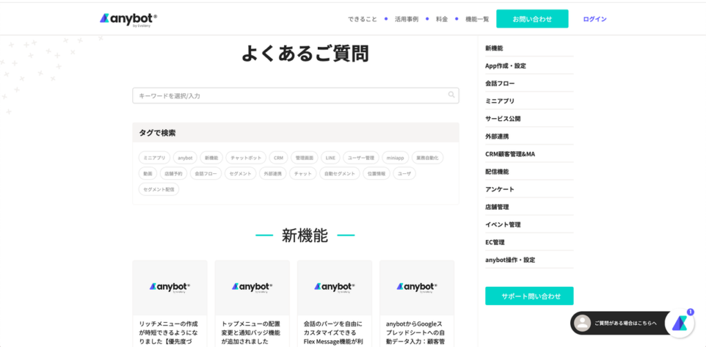Open the できること menu item

pos(363,19)
